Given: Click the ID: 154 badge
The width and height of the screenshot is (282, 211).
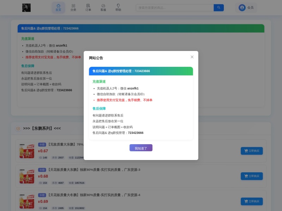Looking at the screenshot, I should (x=43, y=208).
